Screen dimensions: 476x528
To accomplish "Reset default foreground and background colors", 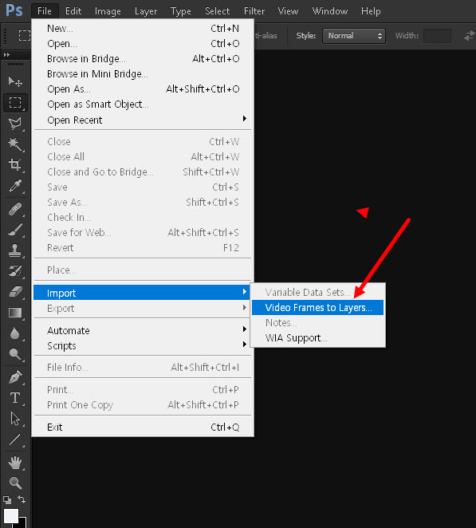I will 6,500.
